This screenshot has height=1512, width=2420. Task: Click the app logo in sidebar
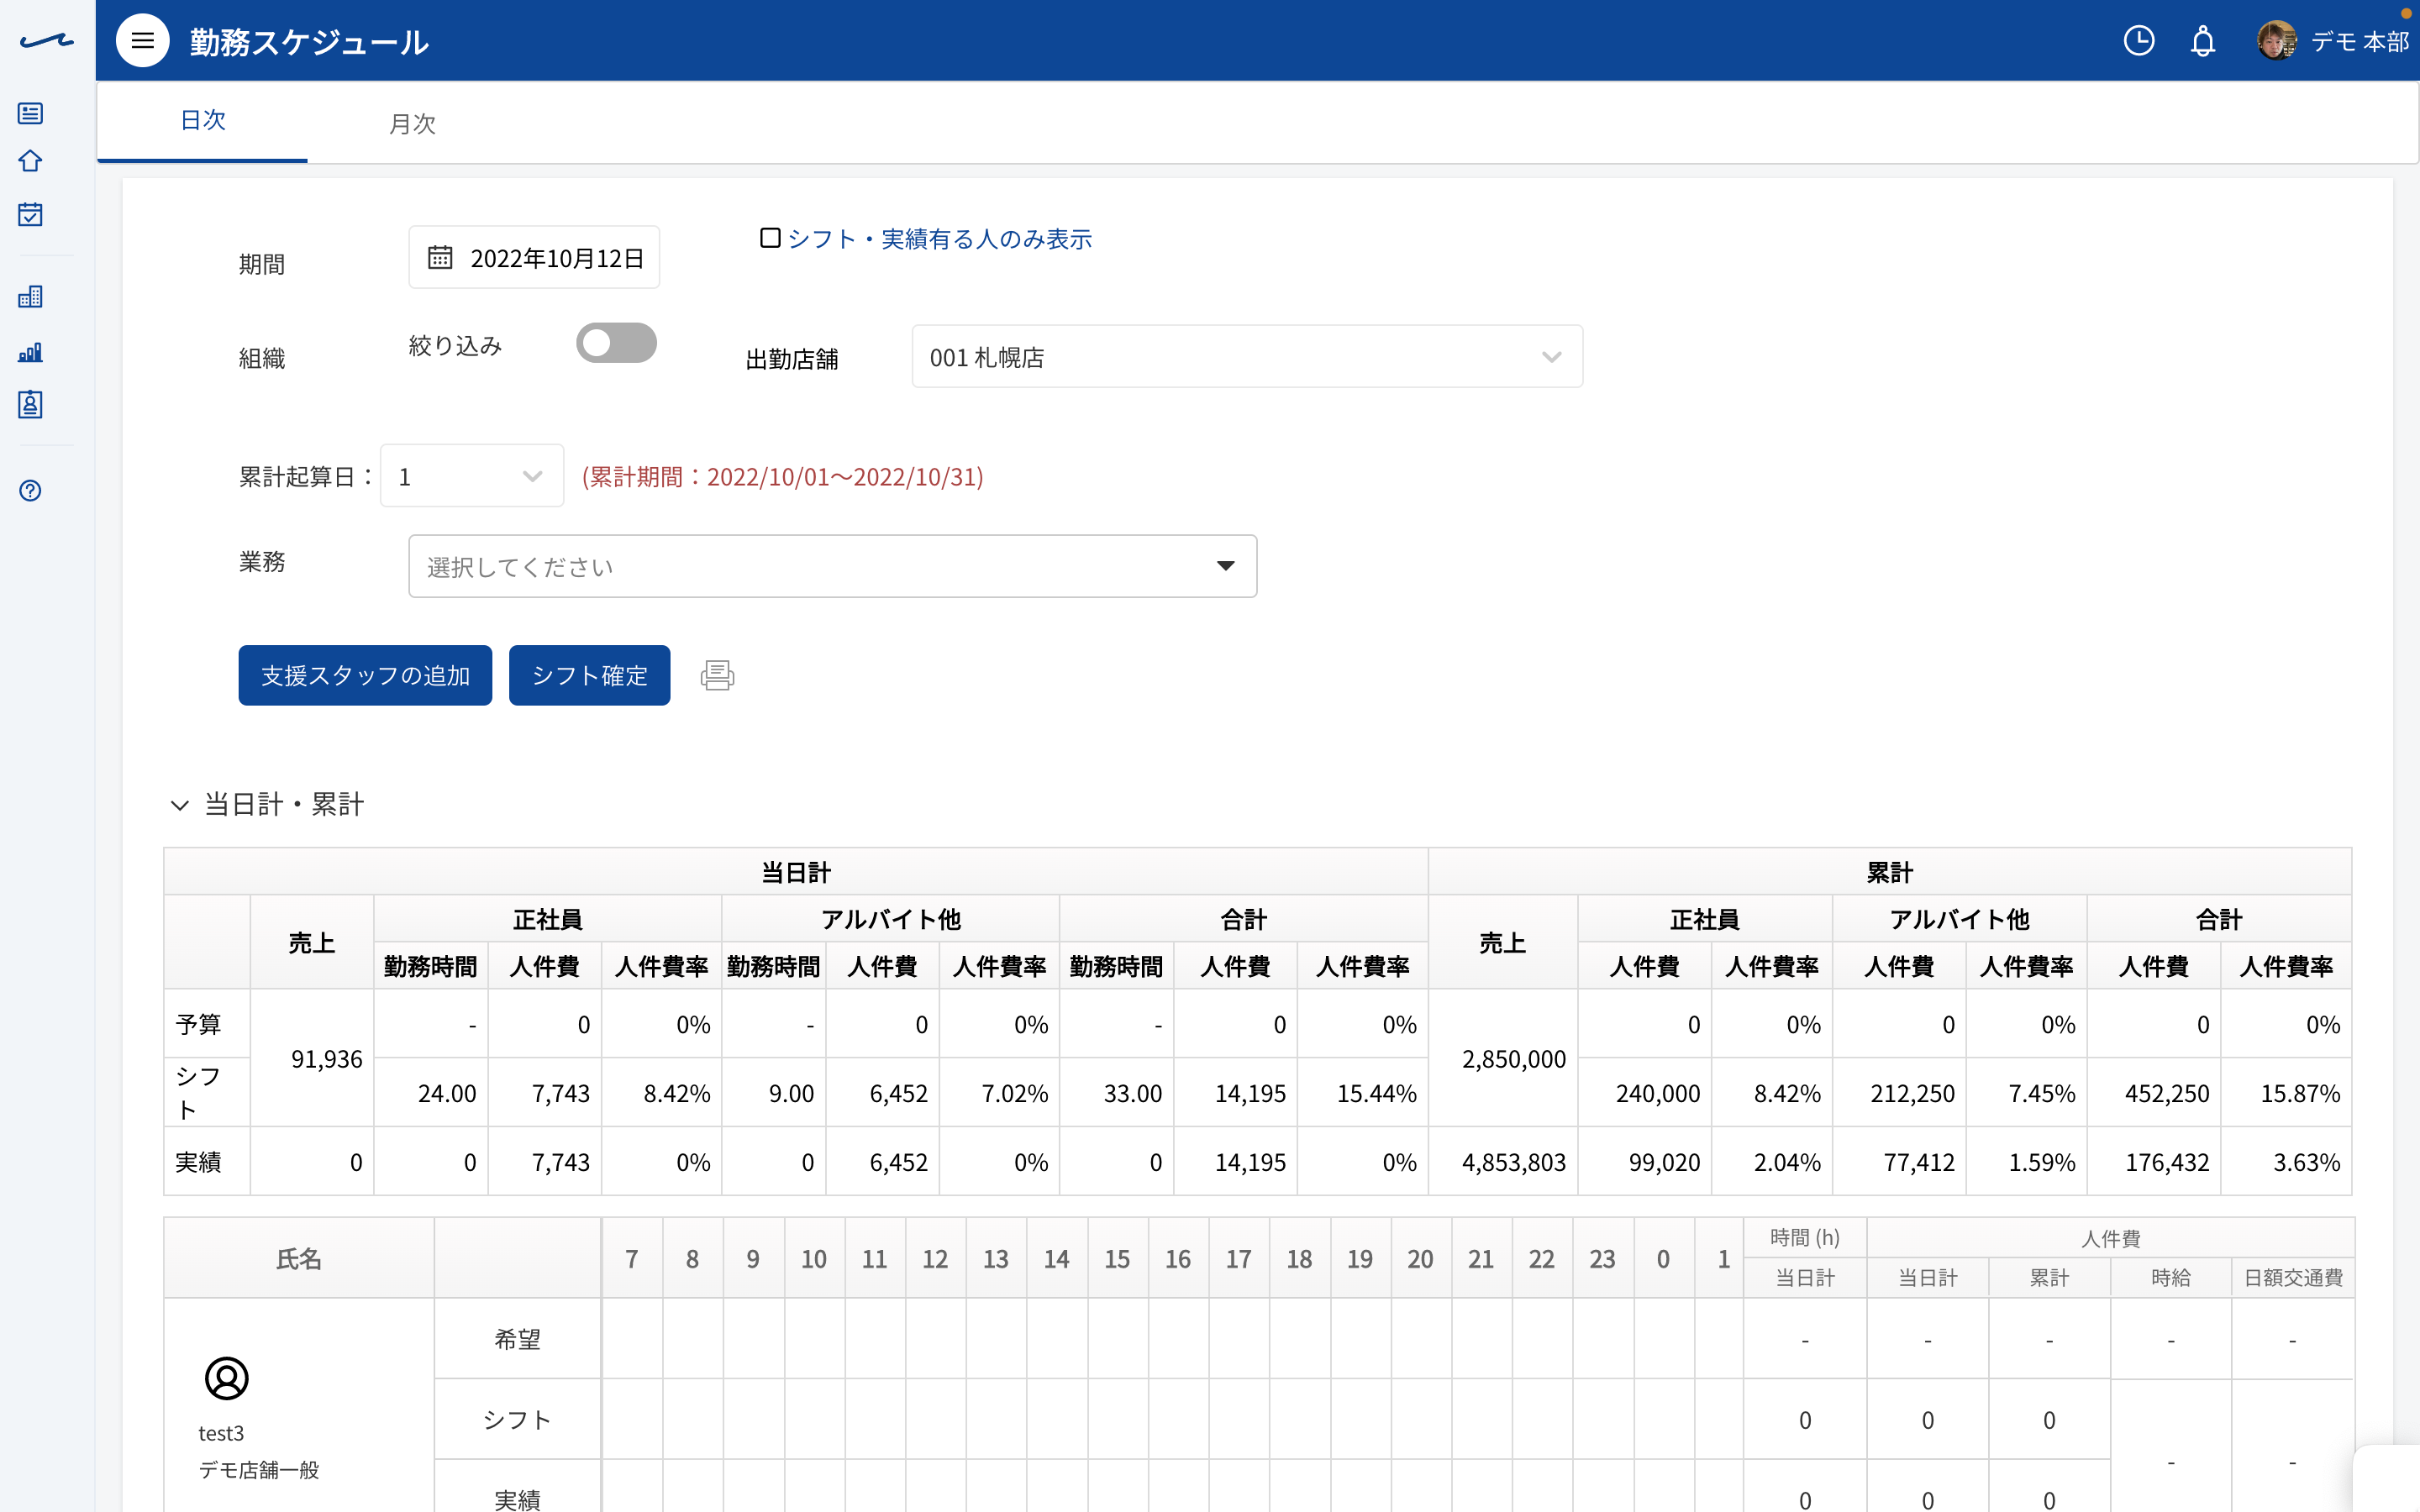coord(46,41)
